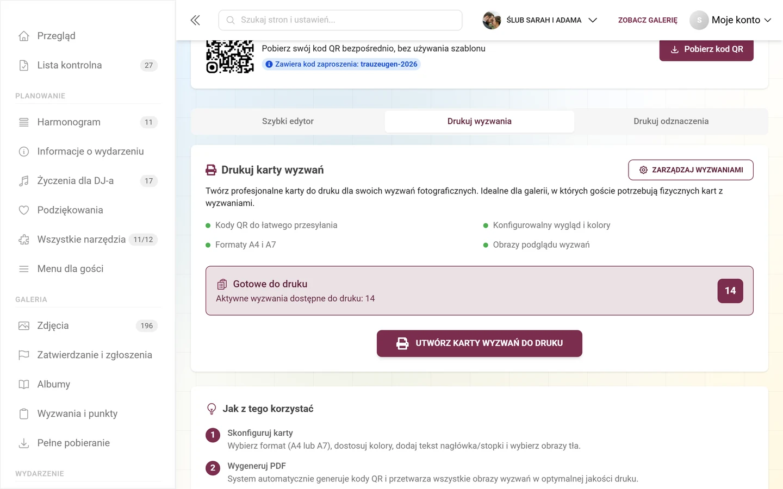Click the QR code image
Viewport: 783px width, 489px height.
(x=230, y=57)
